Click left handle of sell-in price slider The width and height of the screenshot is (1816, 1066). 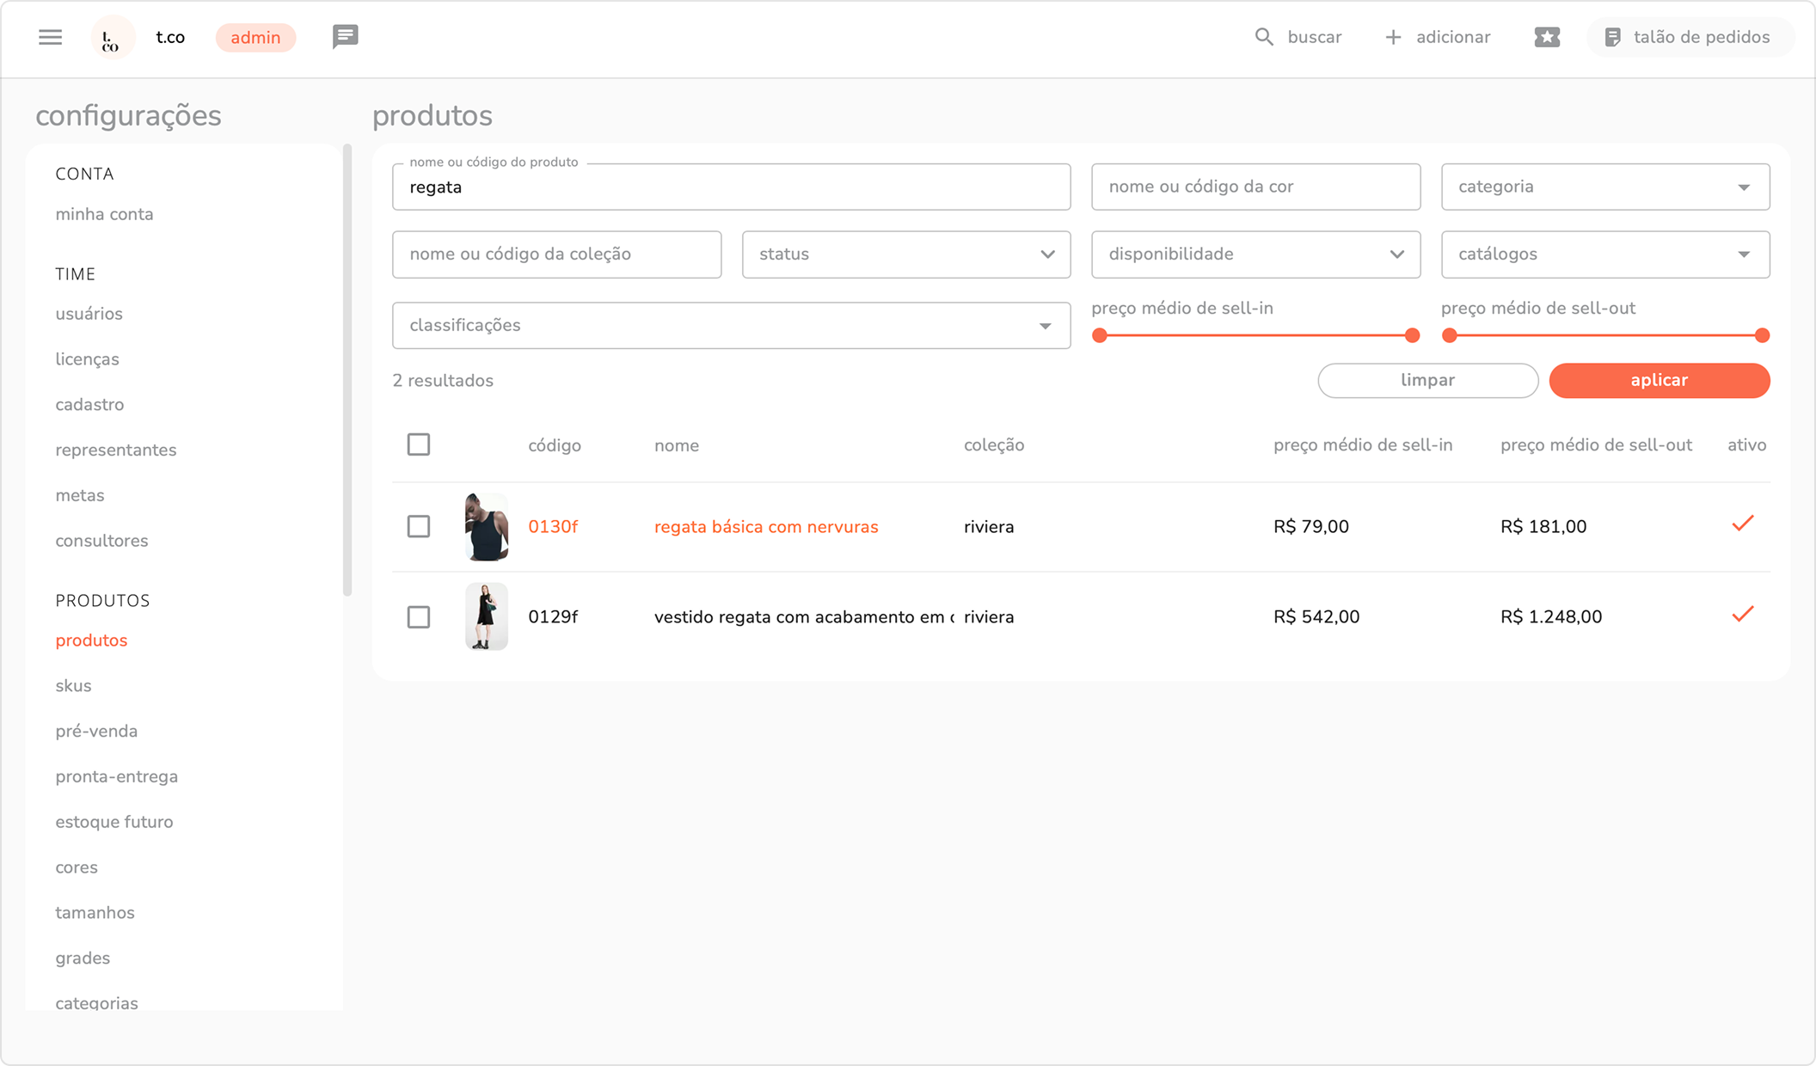click(x=1099, y=335)
